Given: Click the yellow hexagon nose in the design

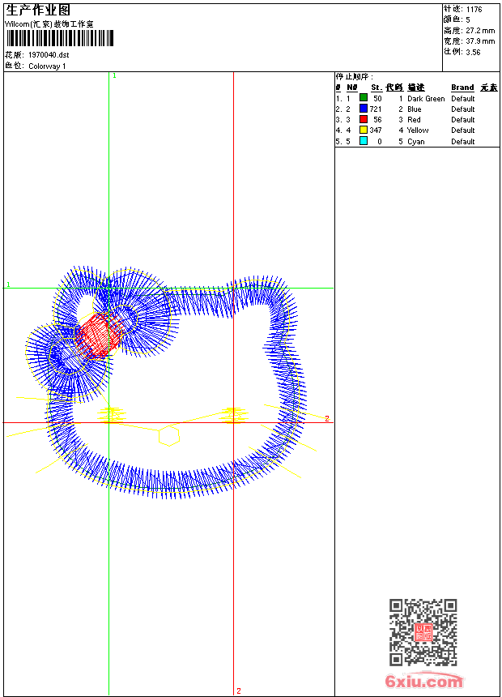Looking at the screenshot, I should pos(169,435).
